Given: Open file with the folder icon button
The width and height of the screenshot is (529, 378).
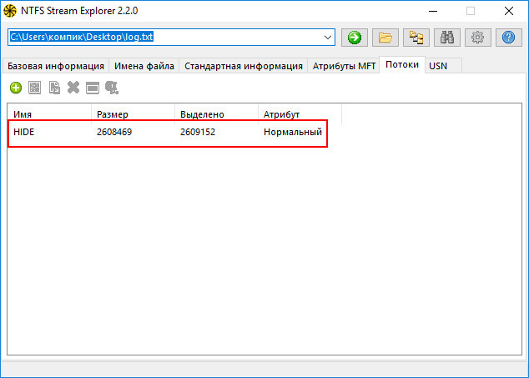Looking at the screenshot, I should [x=385, y=38].
